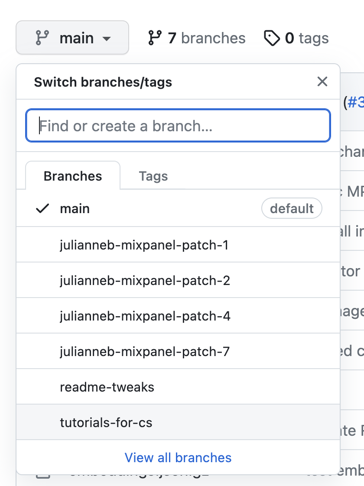The width and height of the screenshot is (364, 486).
Task: Choose the julianneb-mixpanel-patch-7 branch
Action: pyautogui.click(x=144, y=351)
